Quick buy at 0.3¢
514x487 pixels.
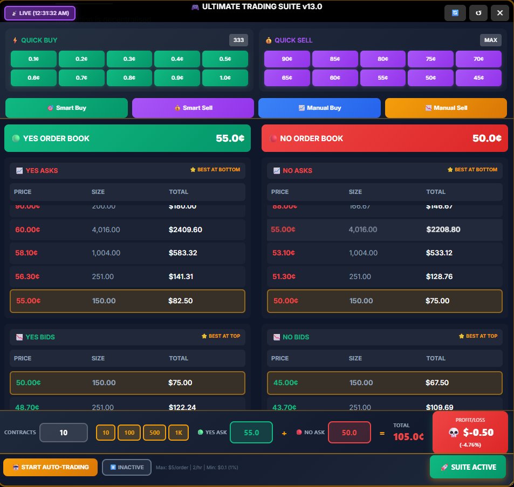coord(129,59)
